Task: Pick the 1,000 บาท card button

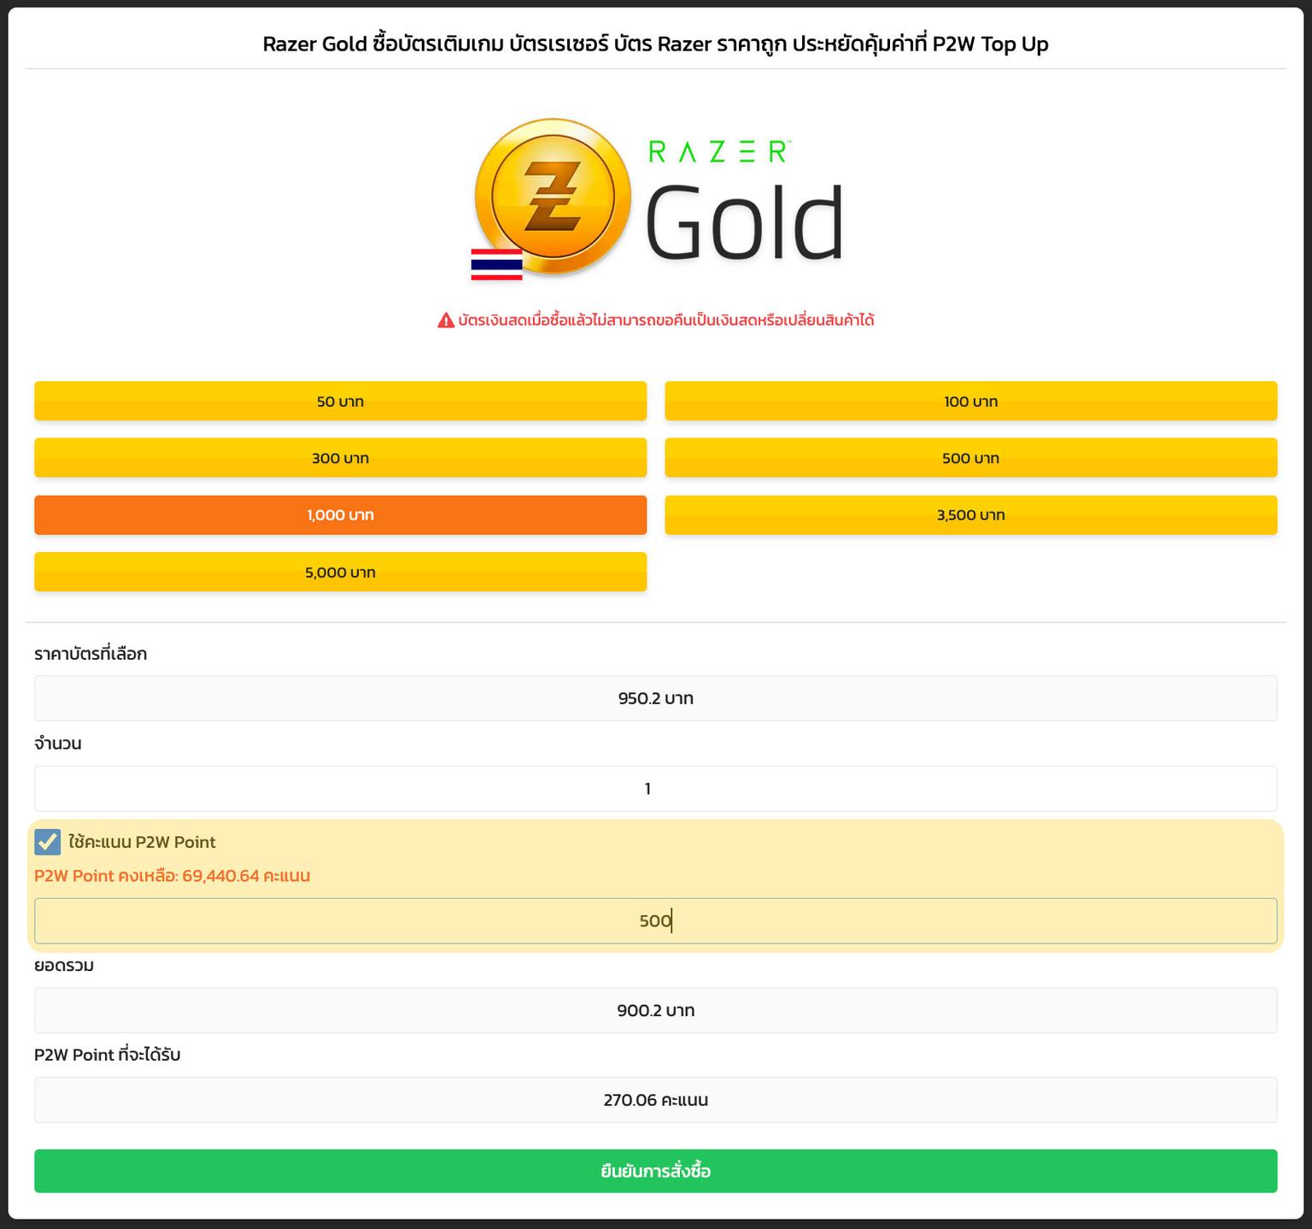Action: pyautogui.click(x=340, y=515)
